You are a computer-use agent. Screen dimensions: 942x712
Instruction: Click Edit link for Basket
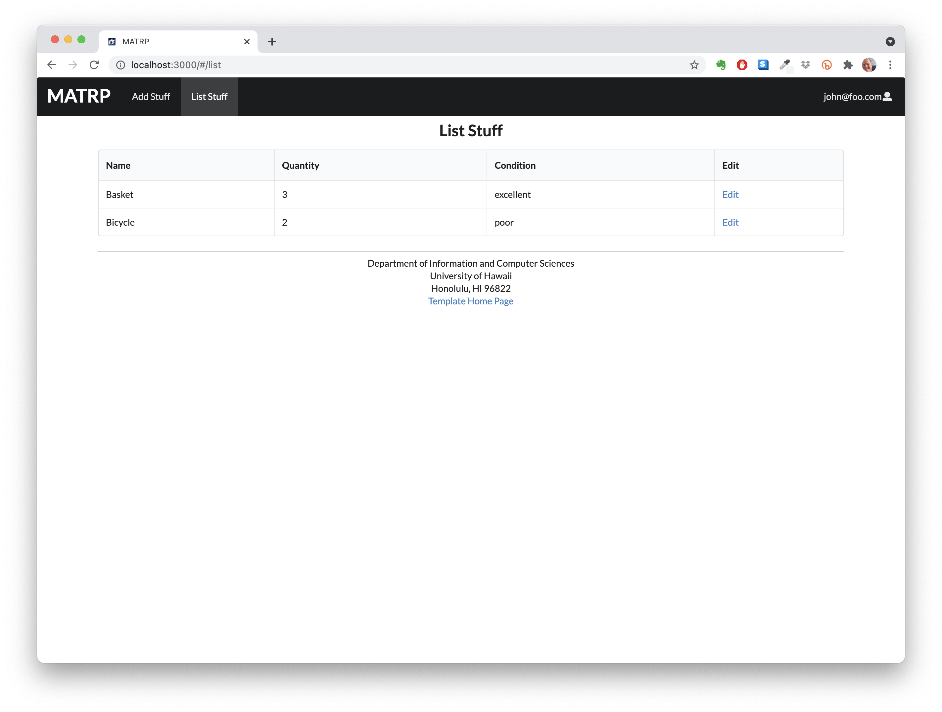[730, 195]
